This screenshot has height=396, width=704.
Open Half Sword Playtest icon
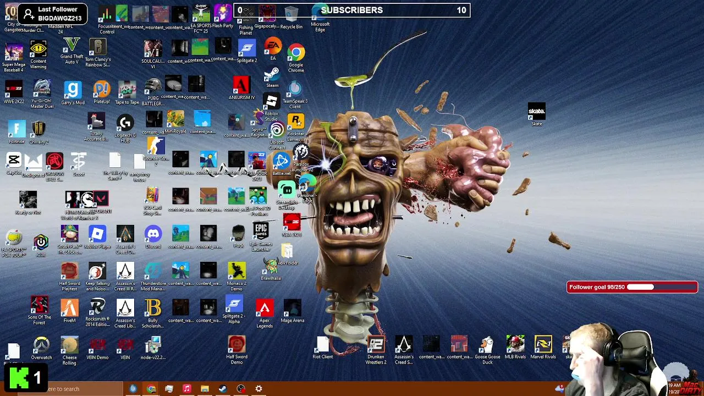pyautogui.click(x=69, y=277)
